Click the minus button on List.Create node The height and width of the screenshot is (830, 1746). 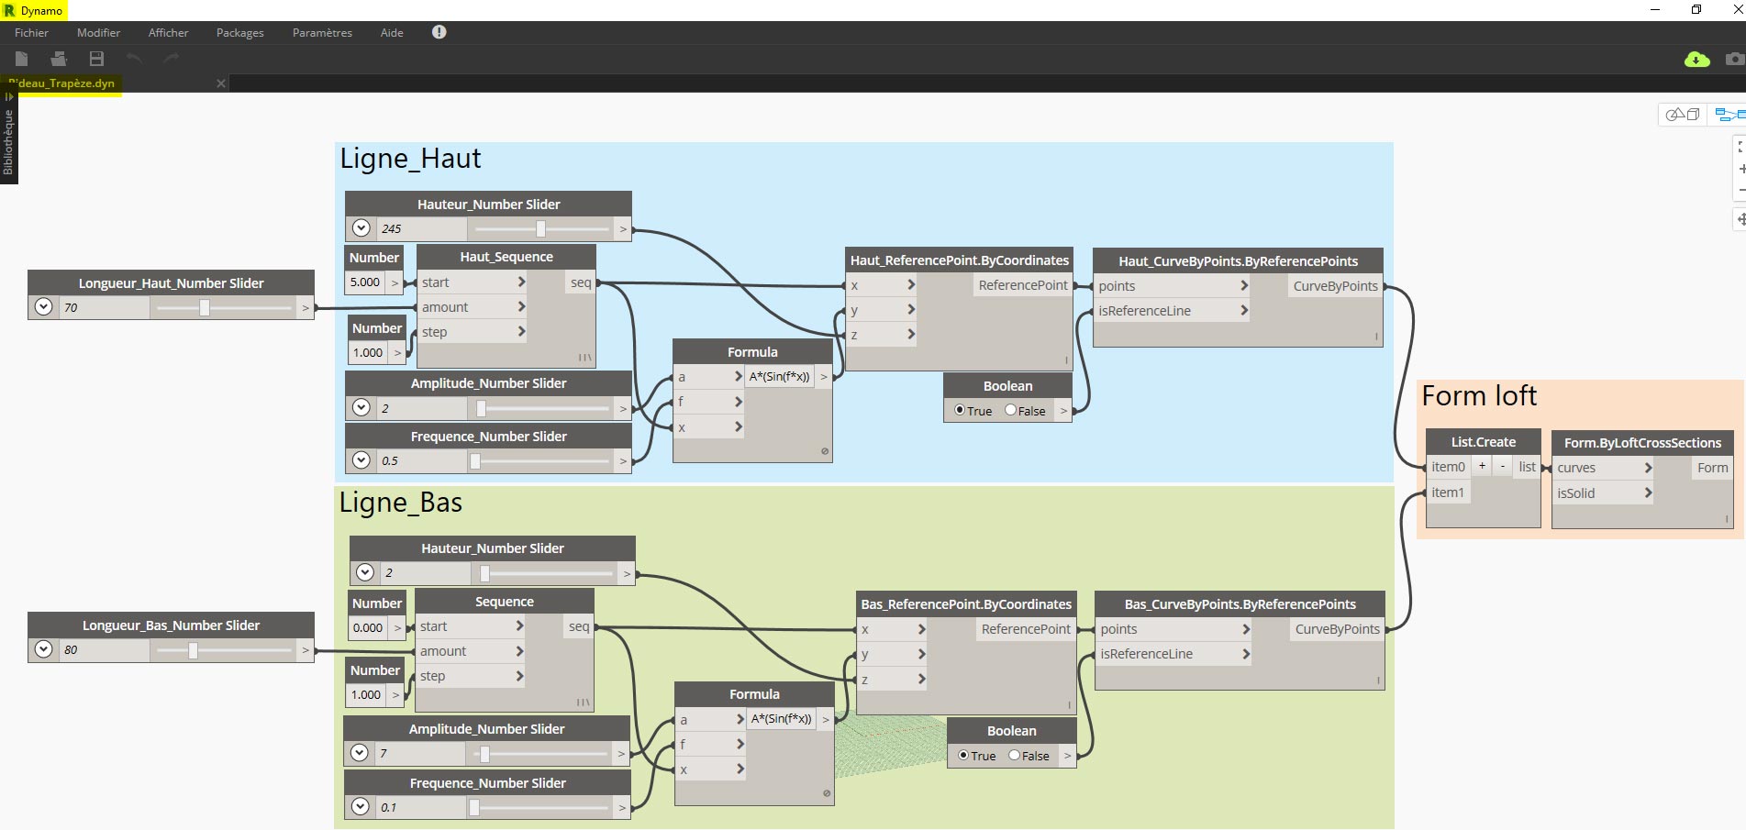1502,466
